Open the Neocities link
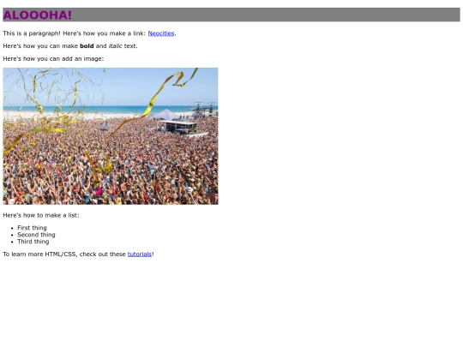Viewport: 463px width, 347px height. [161, 33]
